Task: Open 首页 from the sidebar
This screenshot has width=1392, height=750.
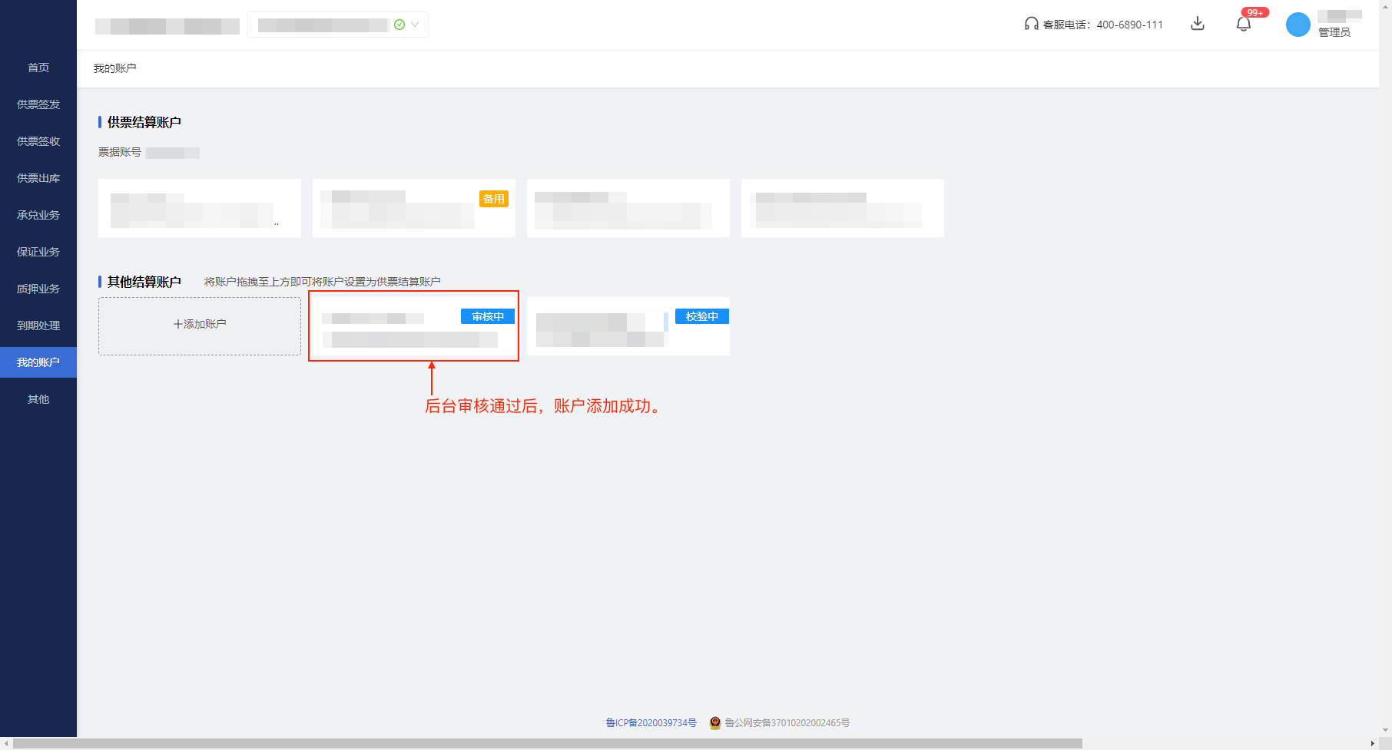Action: [x=38, y=68]
